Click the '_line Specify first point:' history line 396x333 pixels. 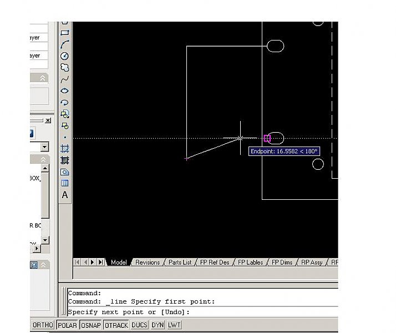pos(160,301)
